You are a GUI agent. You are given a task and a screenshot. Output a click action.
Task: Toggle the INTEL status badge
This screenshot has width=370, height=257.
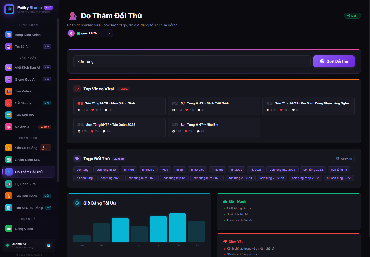point(352,16)
